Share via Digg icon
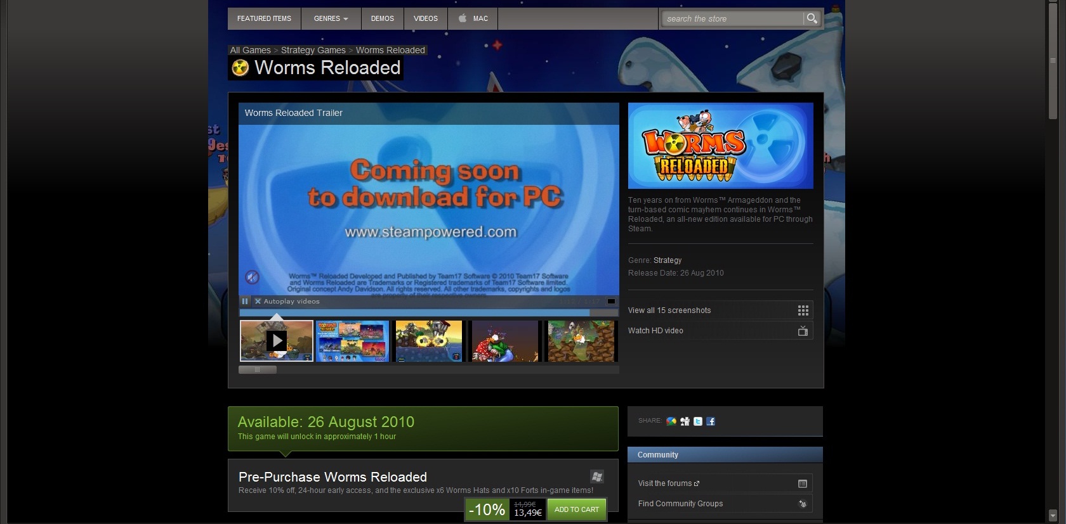The image size is (1066, 524). click(685, 421)
